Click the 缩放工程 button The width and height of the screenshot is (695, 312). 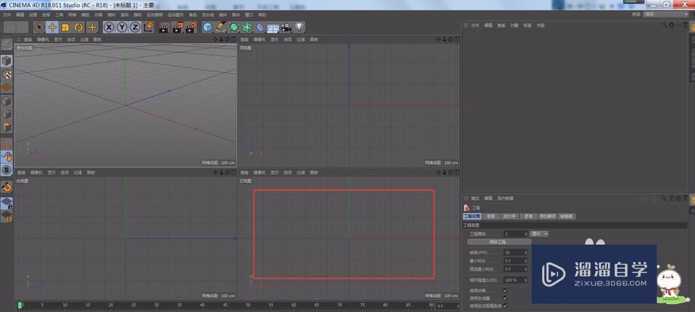coord(500,242)
